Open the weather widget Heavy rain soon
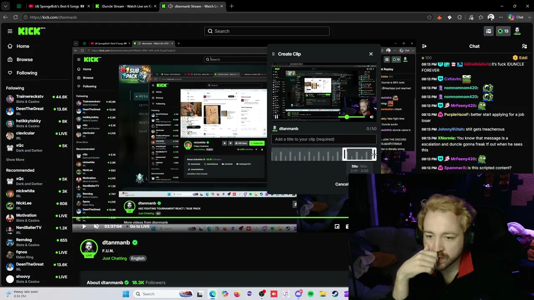534x300 pixels. click(22, 294)
